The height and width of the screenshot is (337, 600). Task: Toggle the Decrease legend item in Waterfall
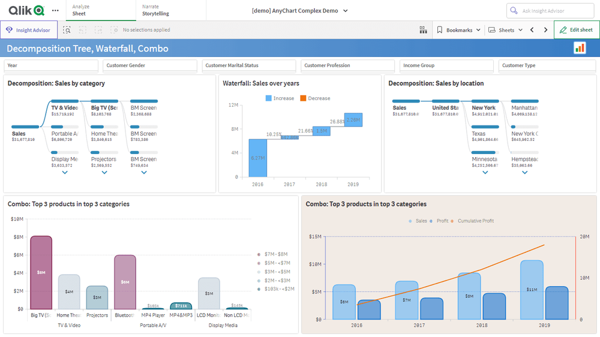(x=315, y=98)
